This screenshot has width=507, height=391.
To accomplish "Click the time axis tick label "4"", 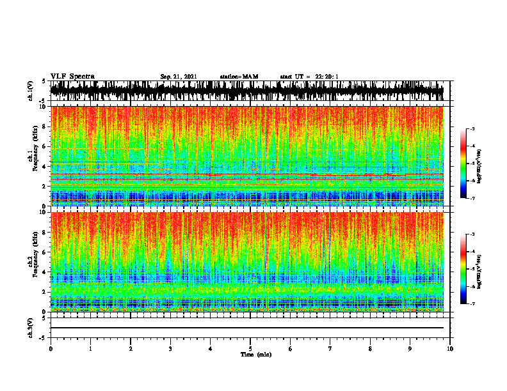I will pos(211,349).
